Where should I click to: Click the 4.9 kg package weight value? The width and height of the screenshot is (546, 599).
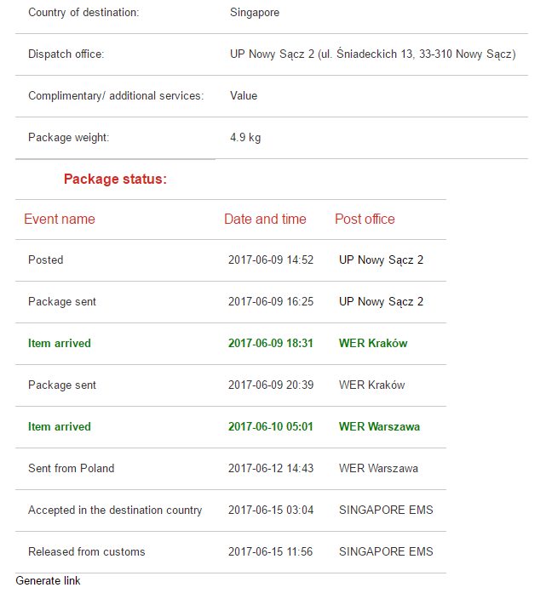pos(245,138)
